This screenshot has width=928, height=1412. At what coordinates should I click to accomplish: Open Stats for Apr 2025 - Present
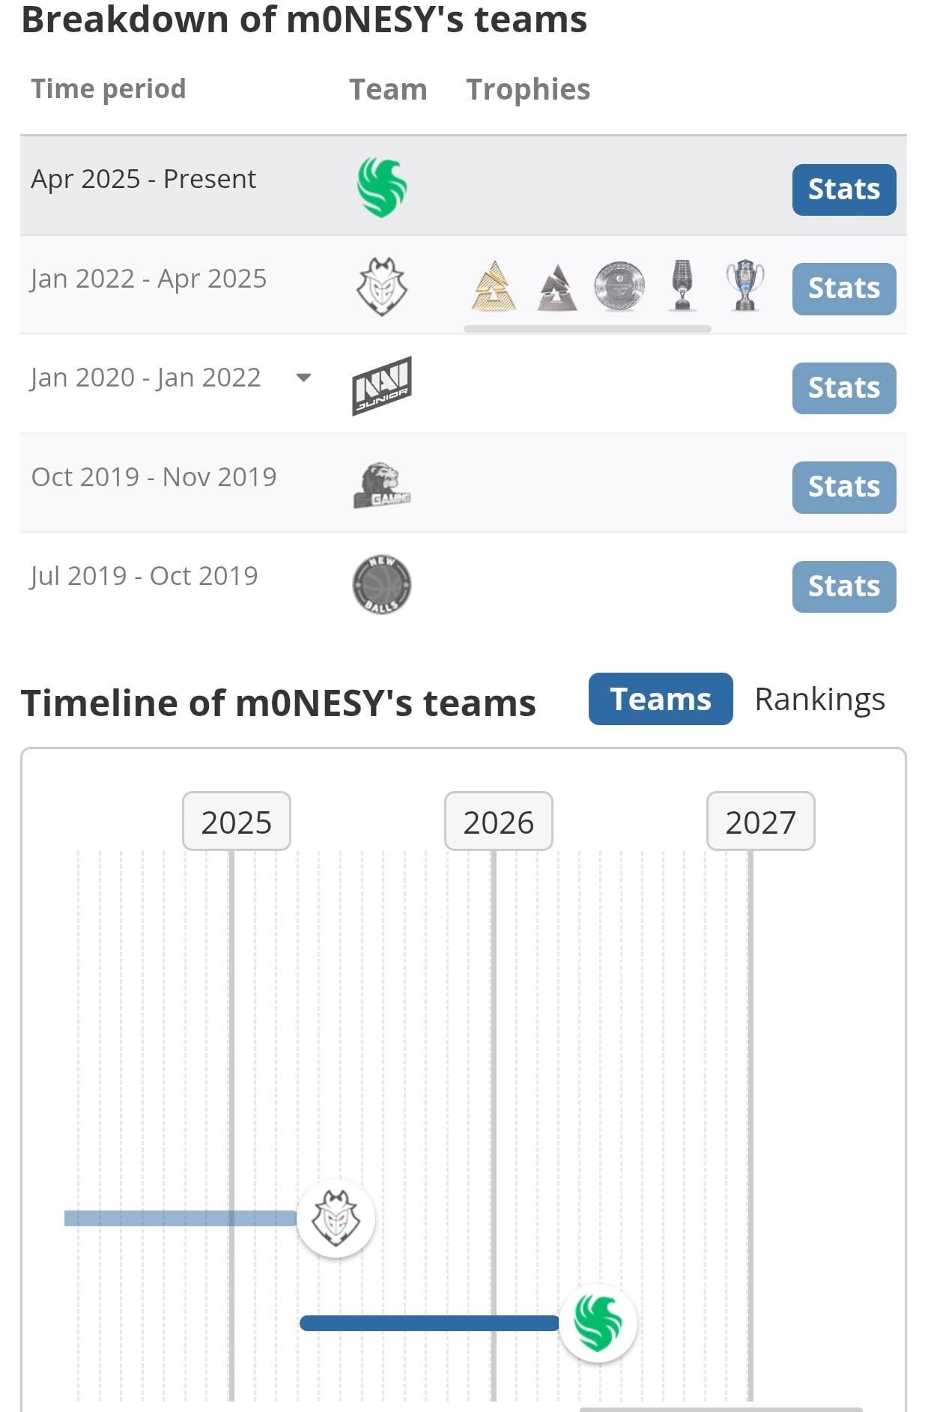pos(843,190)
